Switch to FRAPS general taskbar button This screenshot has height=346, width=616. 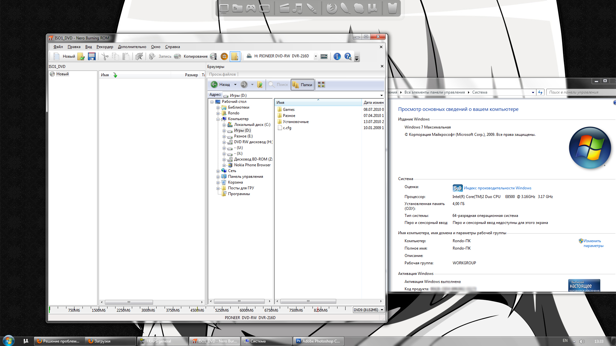pos(163,341)
